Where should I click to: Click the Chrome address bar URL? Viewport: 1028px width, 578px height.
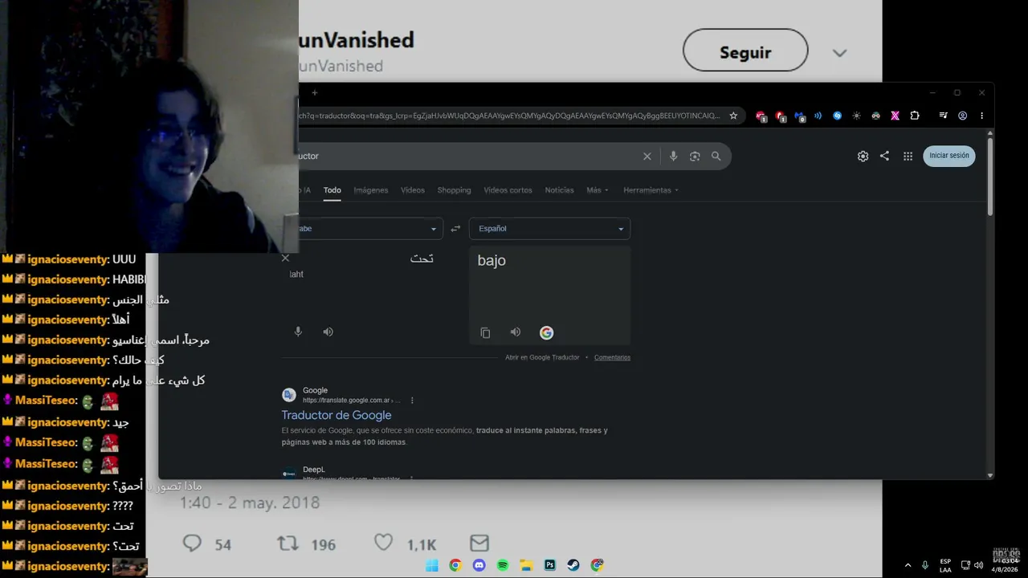pos(510,116)
